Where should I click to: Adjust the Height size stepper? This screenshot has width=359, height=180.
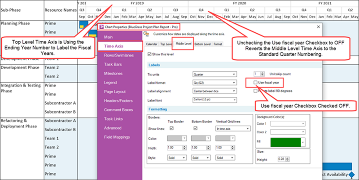pyautogui.click(x=287, y=159)
